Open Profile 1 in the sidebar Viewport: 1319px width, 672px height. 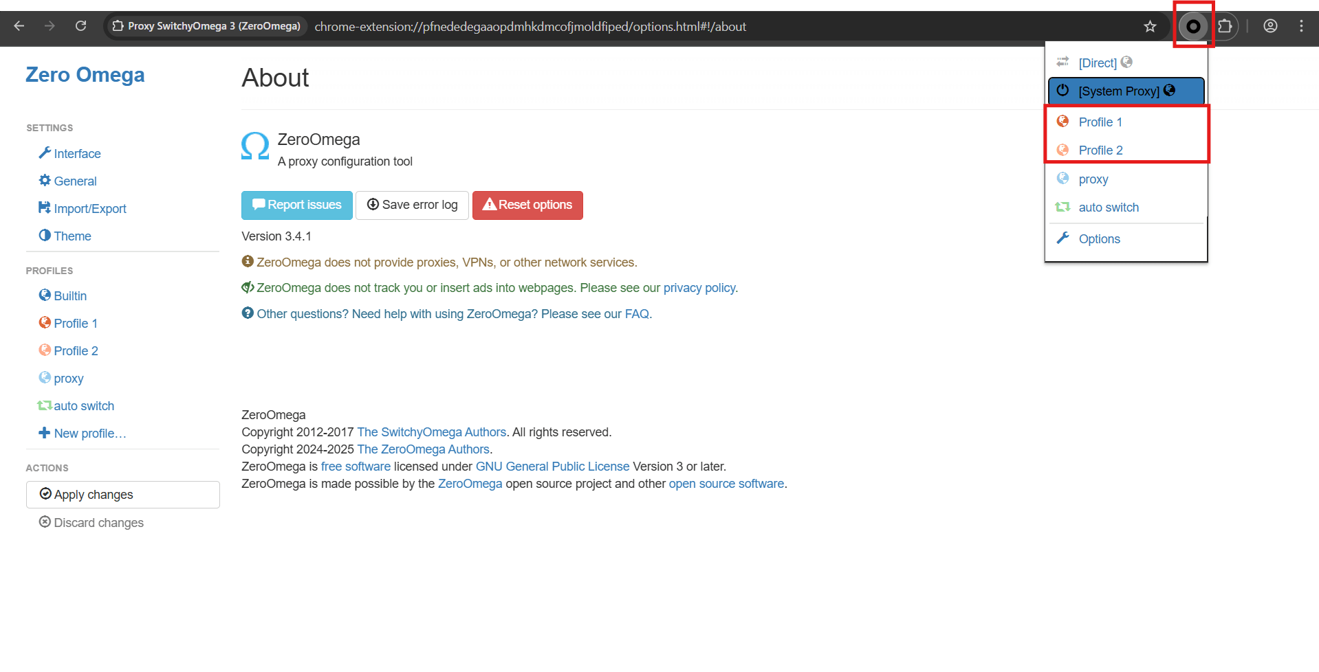(x=69, y=323)
